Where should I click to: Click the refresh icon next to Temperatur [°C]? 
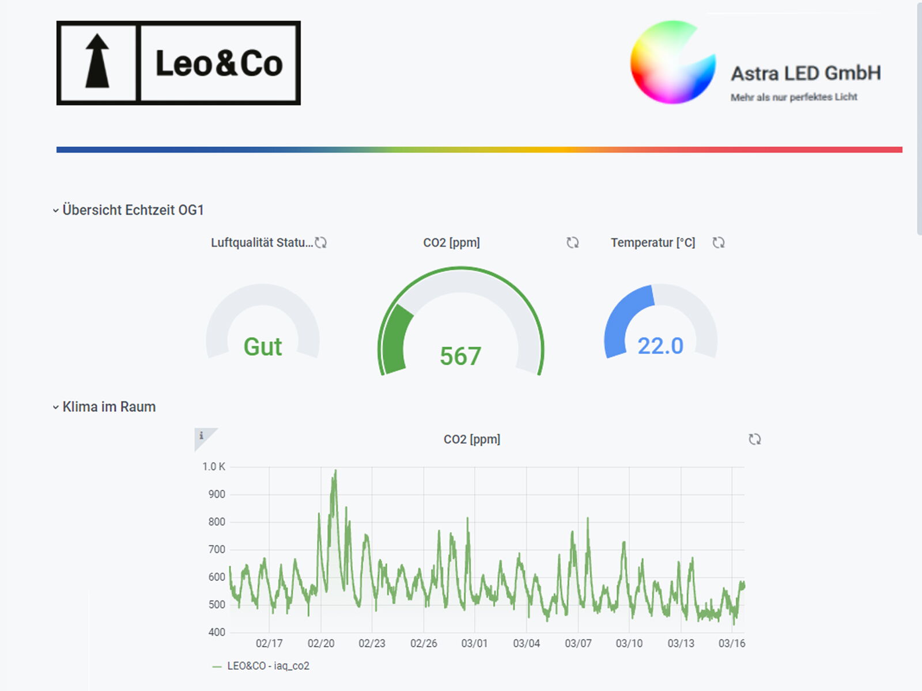pyautogui.click(x=719, y=243)
